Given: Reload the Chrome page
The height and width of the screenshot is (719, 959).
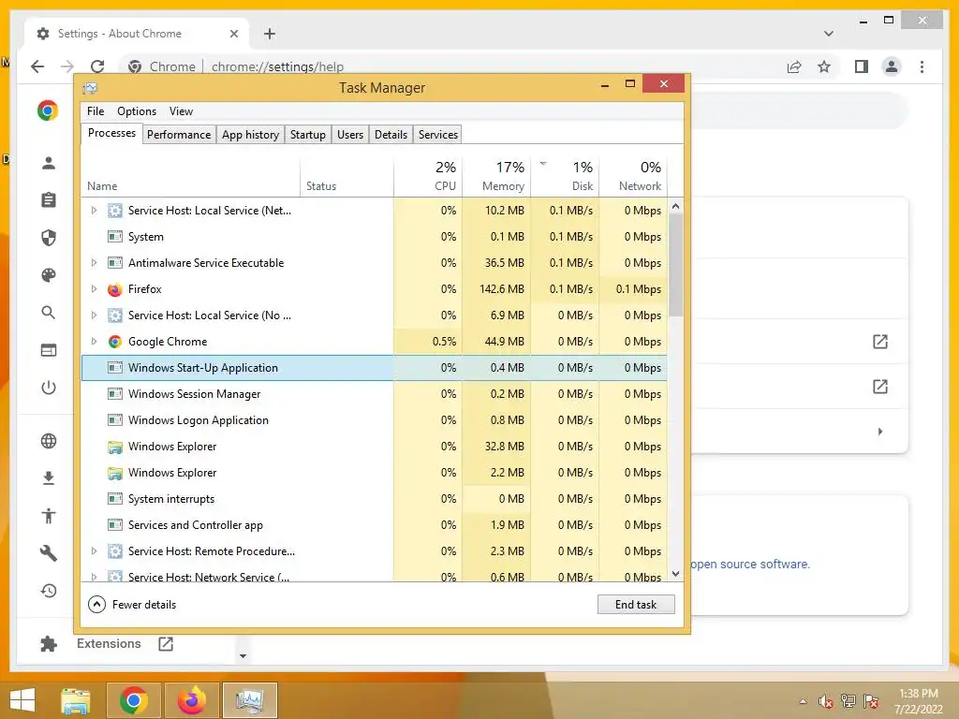Looking at the screenshot, I should pyautogui.click(x=97, y=66).
